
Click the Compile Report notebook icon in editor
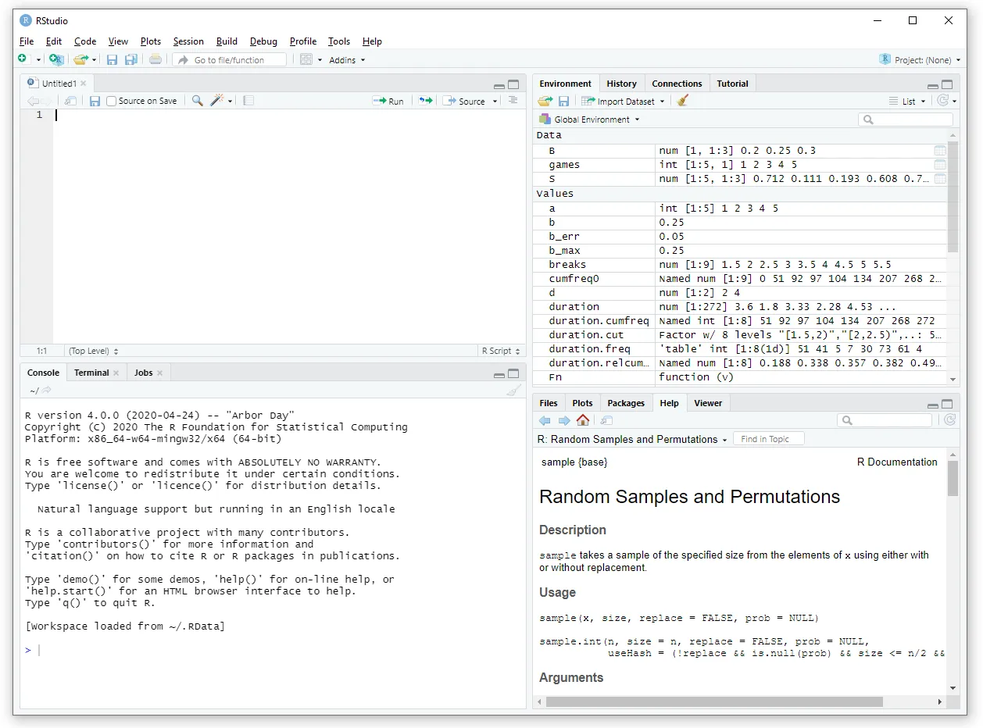248,101
